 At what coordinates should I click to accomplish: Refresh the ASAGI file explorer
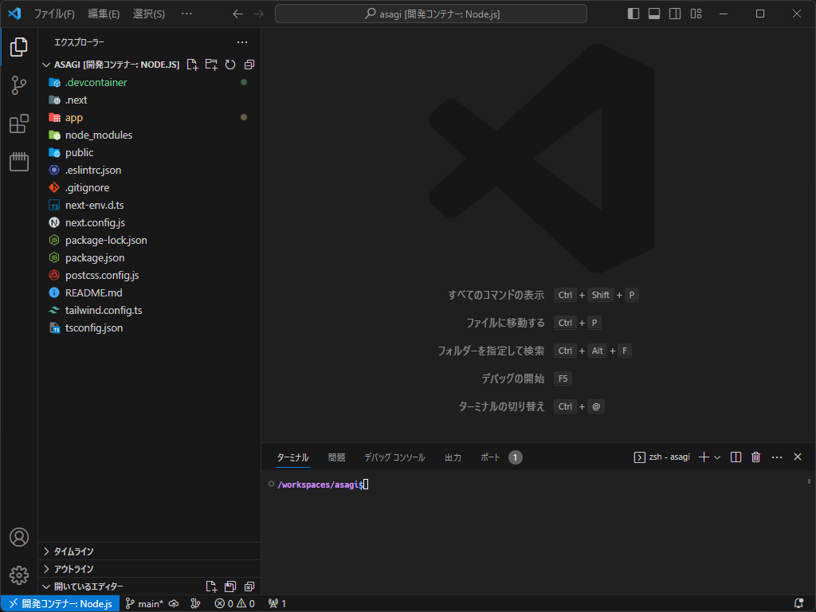coord(230,65)
